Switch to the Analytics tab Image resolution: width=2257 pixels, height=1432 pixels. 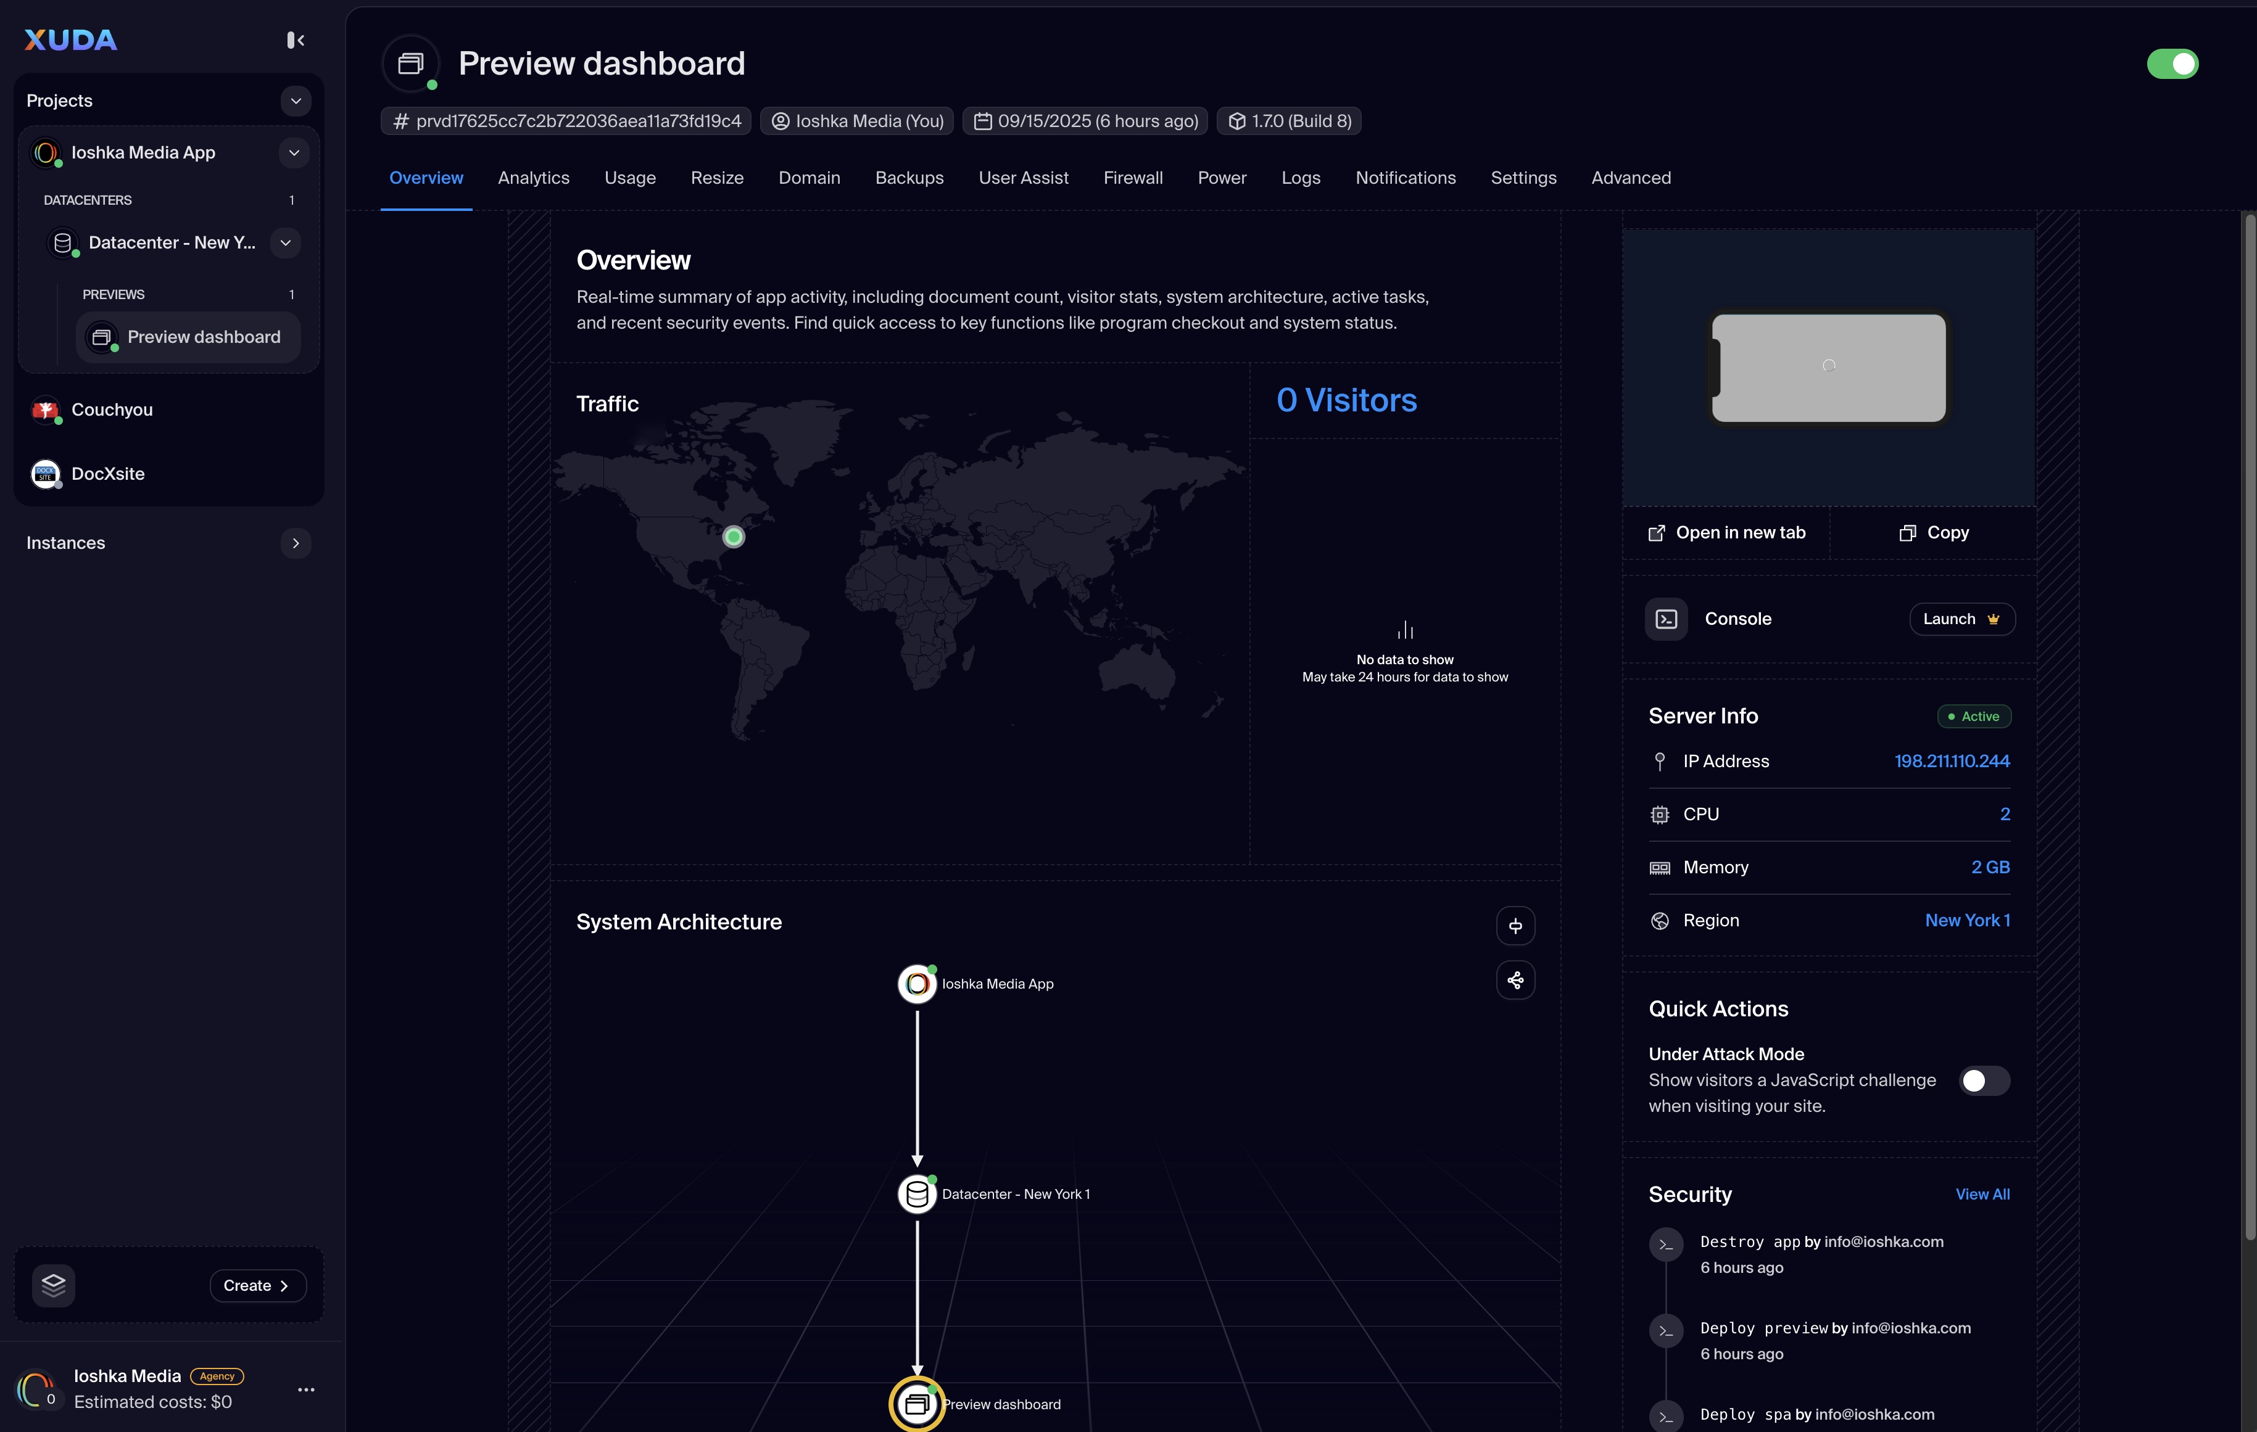[x=533, y=178]
